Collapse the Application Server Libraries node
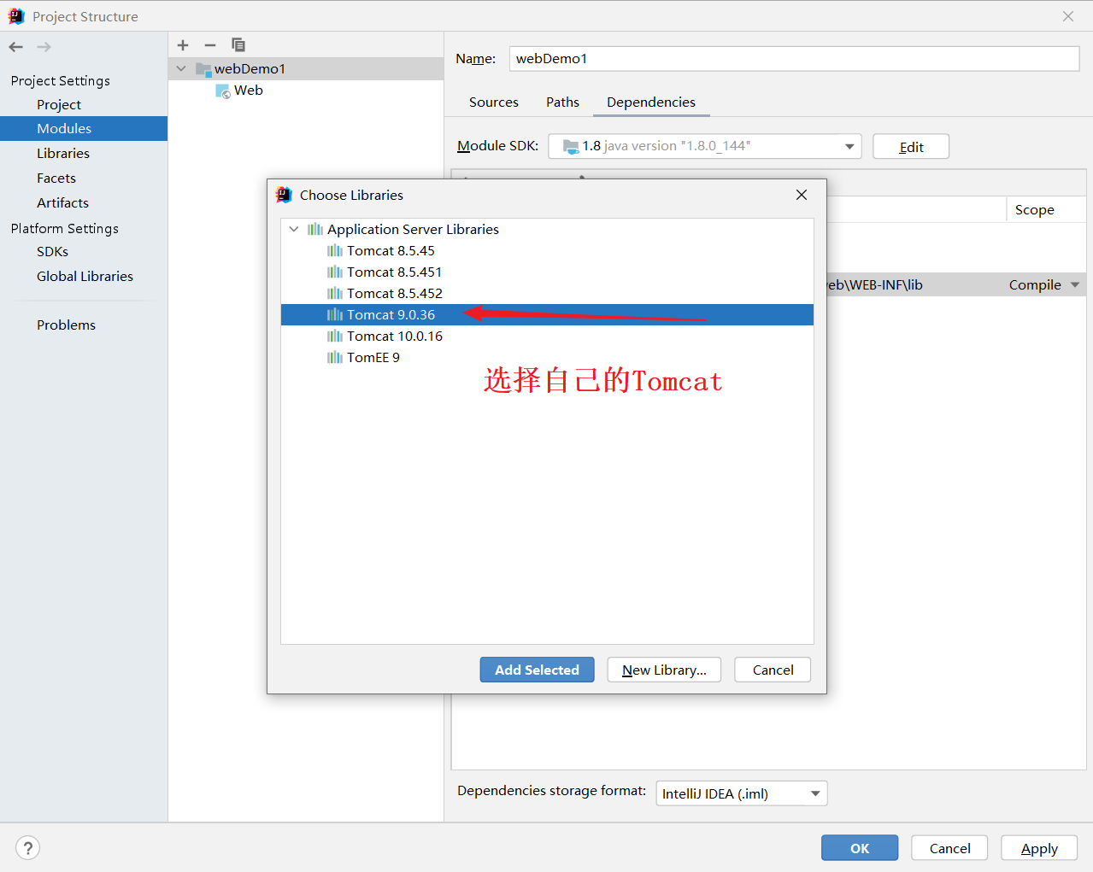Viewport: 1093px width, 872px height. click(294, 230)
